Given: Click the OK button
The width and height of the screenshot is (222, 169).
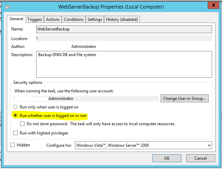Looking at the screenshot, I should 167,158.
